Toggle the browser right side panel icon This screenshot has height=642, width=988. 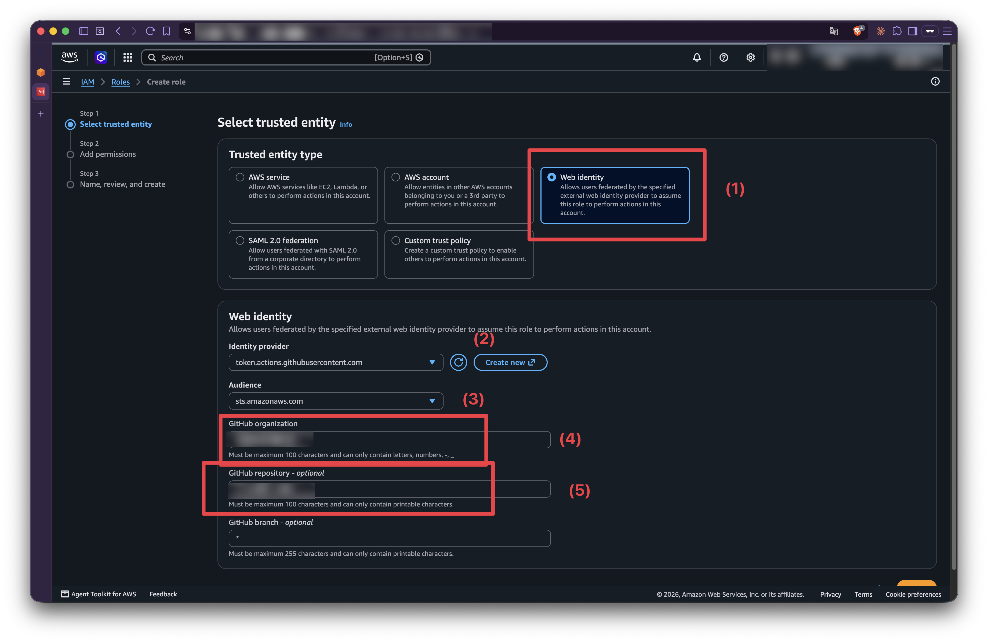point(913,31)
